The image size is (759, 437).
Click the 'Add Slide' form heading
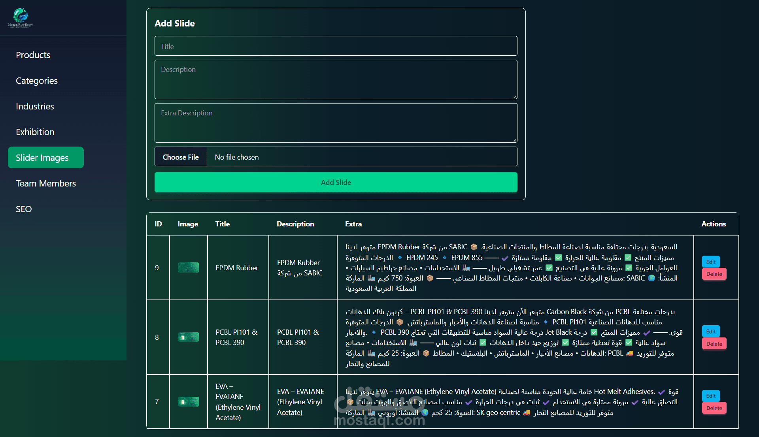[175, 23]
